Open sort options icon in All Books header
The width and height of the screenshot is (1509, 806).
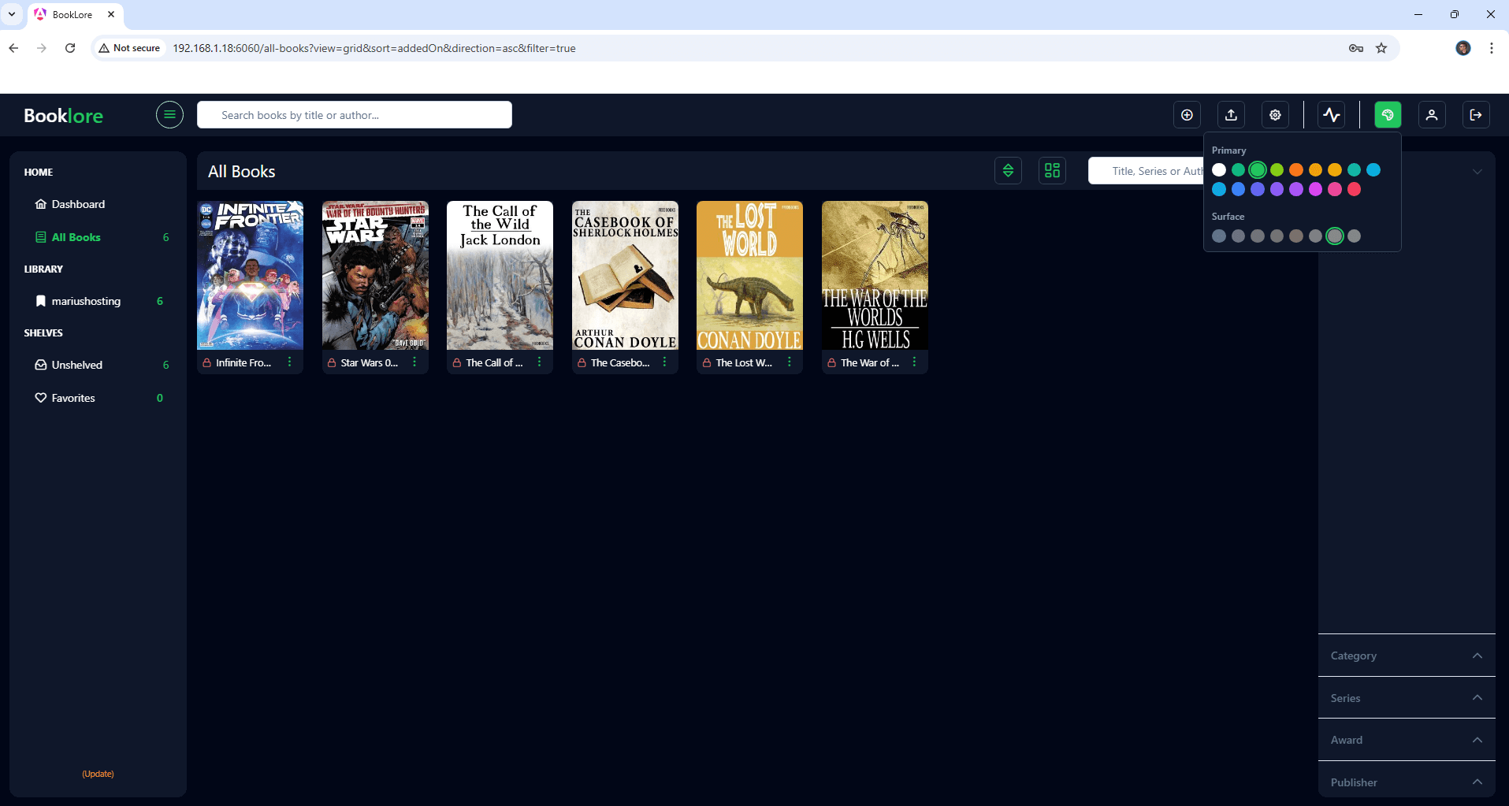click(x=1008, y=170)
